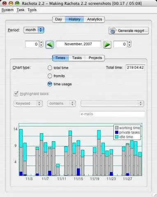This screenshot has width=157, height=197.
Task: Click the Total time value field
Action: (x=135, y=68)
